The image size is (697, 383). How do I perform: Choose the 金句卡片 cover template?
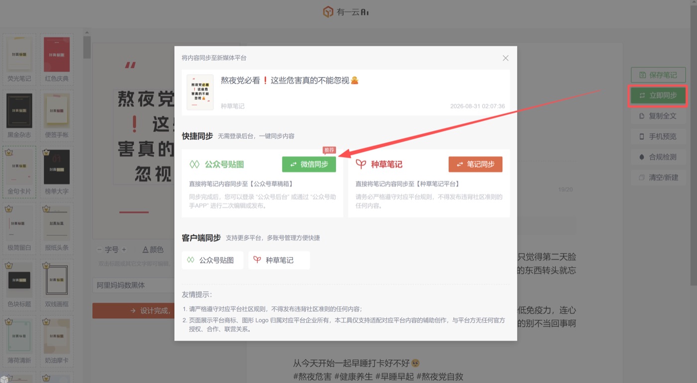pyautogui.click(x=19, y=172)
